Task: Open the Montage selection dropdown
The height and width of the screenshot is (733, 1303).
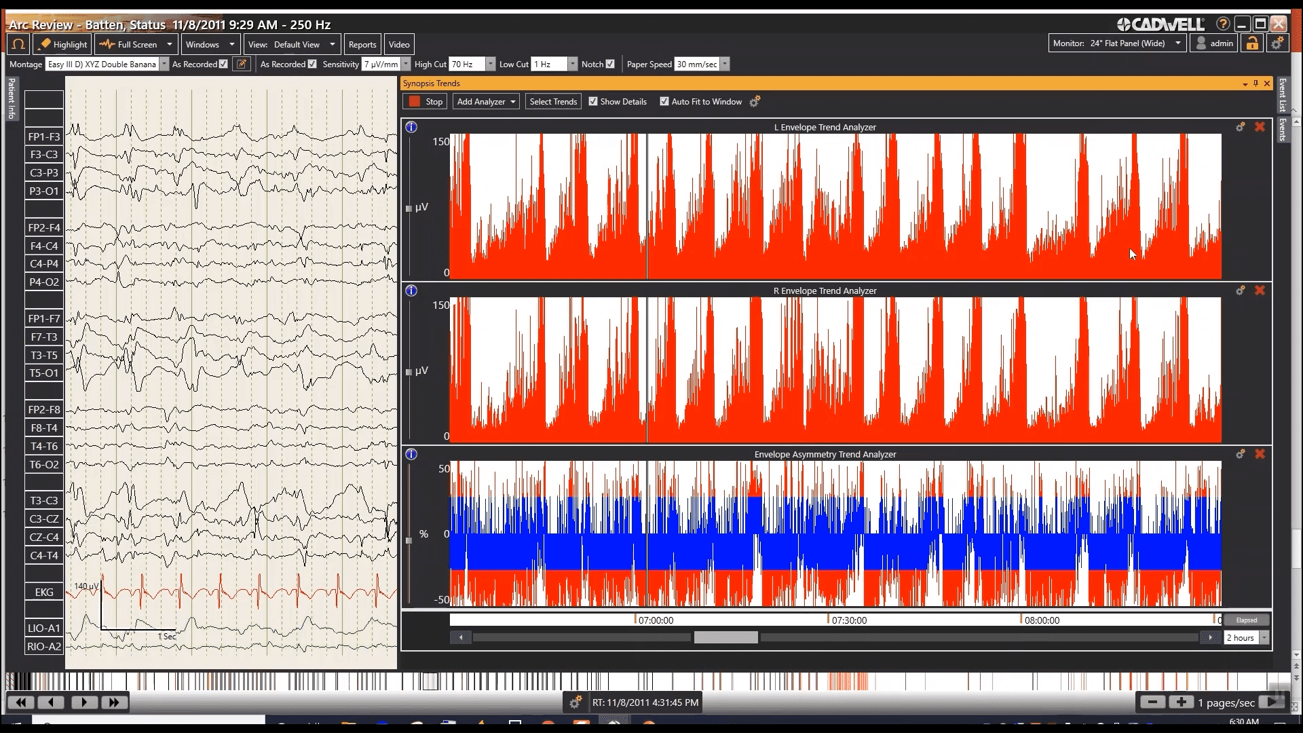Action: point(164,64)
